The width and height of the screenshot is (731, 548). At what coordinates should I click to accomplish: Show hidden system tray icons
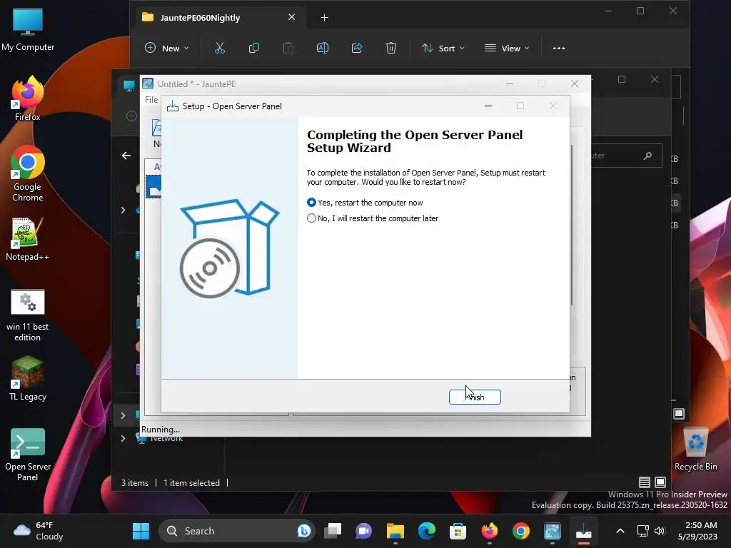[x=620, y=531]
